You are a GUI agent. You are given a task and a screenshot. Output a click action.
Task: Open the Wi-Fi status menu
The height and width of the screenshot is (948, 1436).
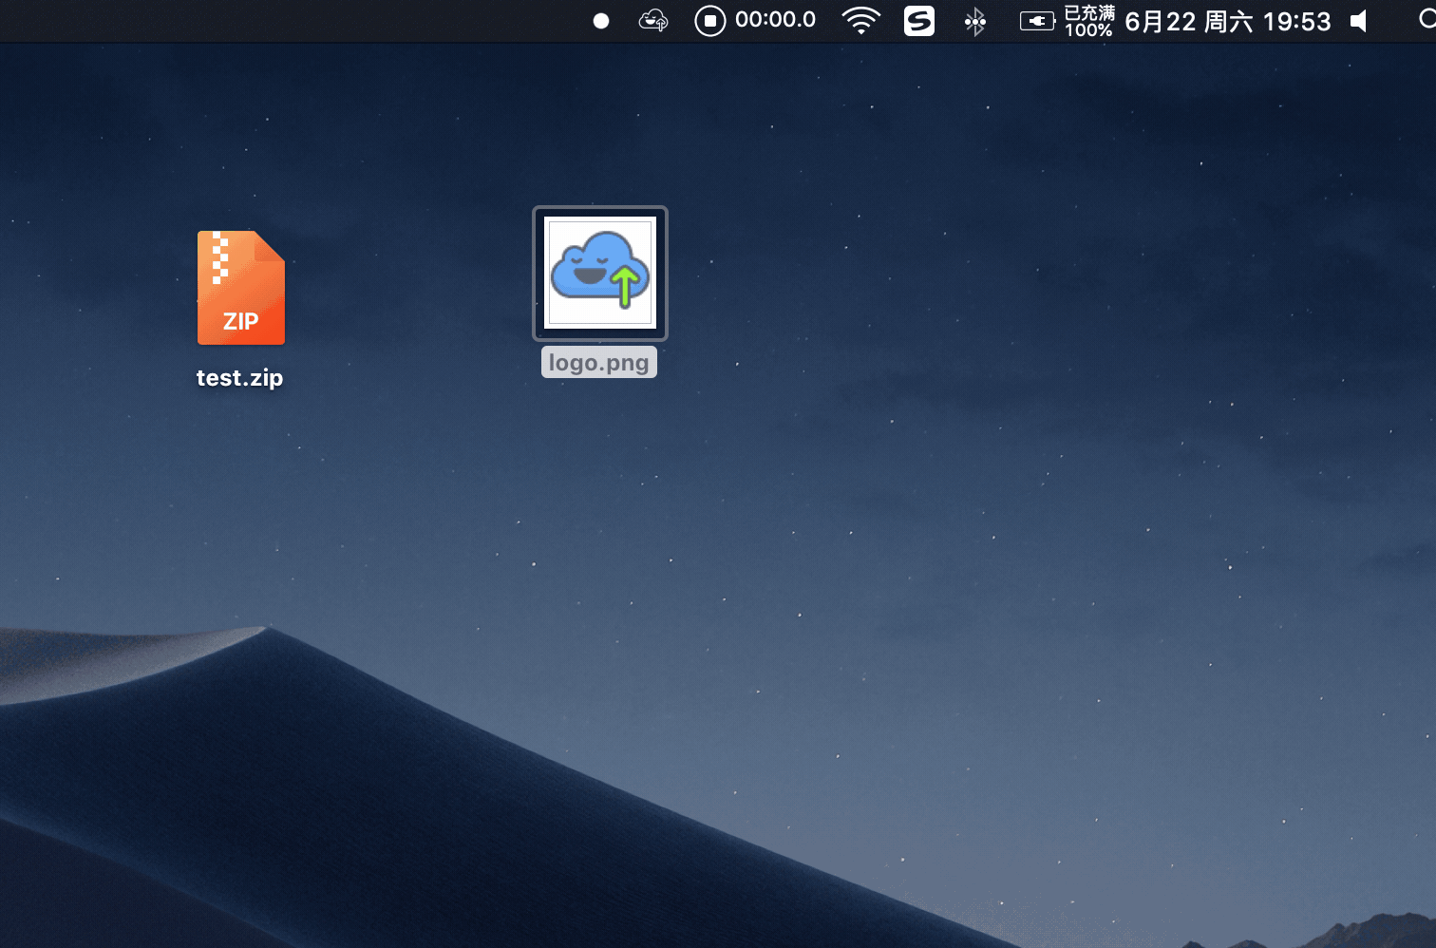[860, 20]
